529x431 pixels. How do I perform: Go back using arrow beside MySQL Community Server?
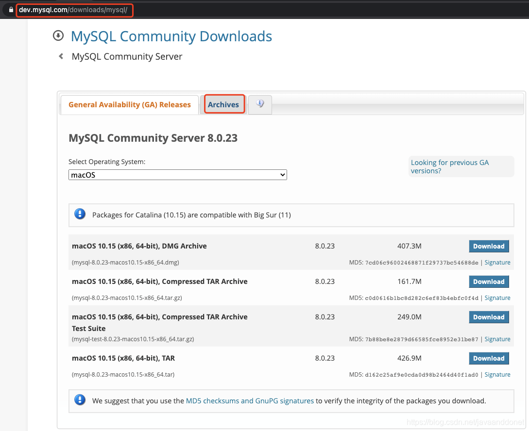61,56
